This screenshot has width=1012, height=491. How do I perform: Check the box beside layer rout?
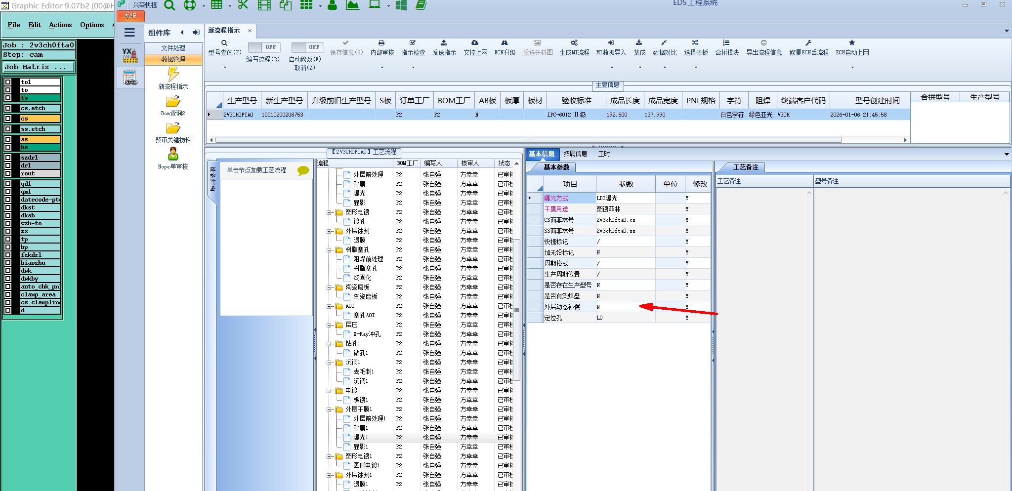[x=8, y=173]
